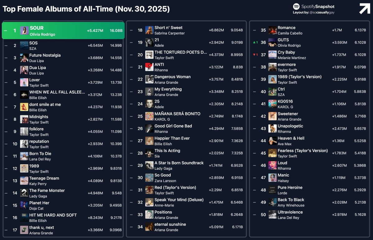Select the +2.607M gain for Loud

(x=339, y=166)
